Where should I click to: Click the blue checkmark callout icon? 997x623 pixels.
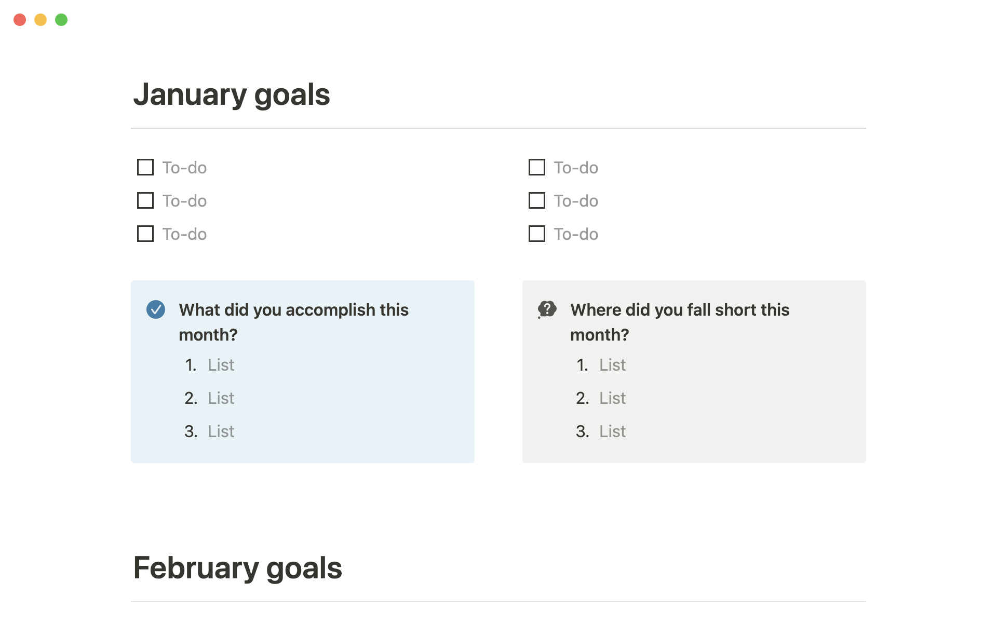[156, 309]
